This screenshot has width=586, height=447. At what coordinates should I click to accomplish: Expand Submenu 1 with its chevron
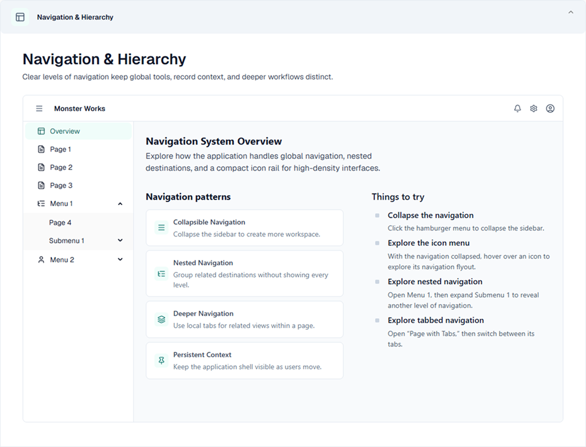[x=120, y=240]
